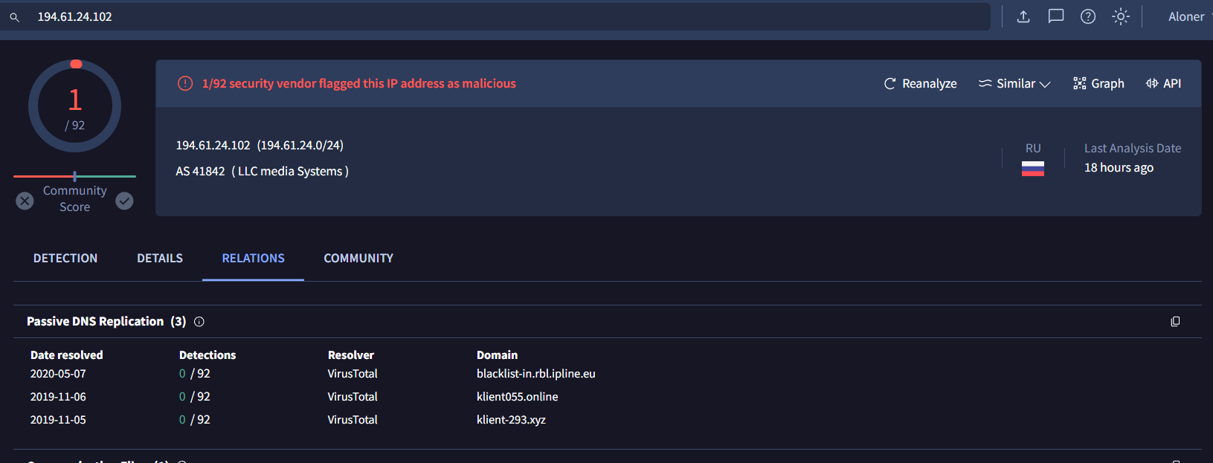Open the help question mark icon
Screen dimensions: 1213x463
(x=1088, y=16)
